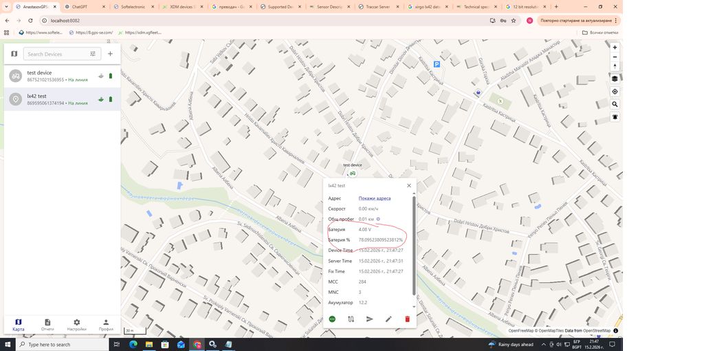
Task: Click the Покажи адреса link
Action: tap(374, 198)
